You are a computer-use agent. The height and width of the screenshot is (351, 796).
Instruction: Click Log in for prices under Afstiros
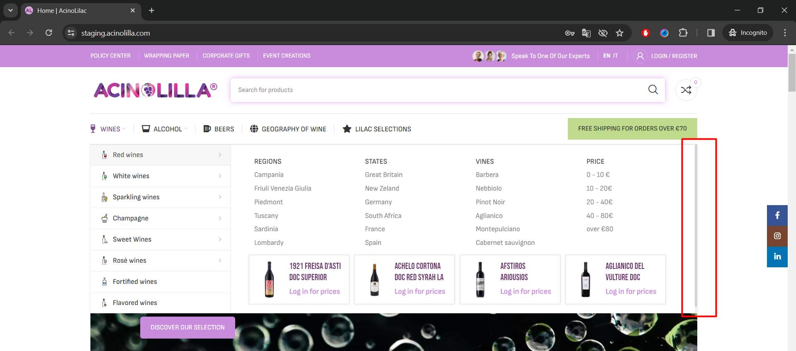click(526, 291)
